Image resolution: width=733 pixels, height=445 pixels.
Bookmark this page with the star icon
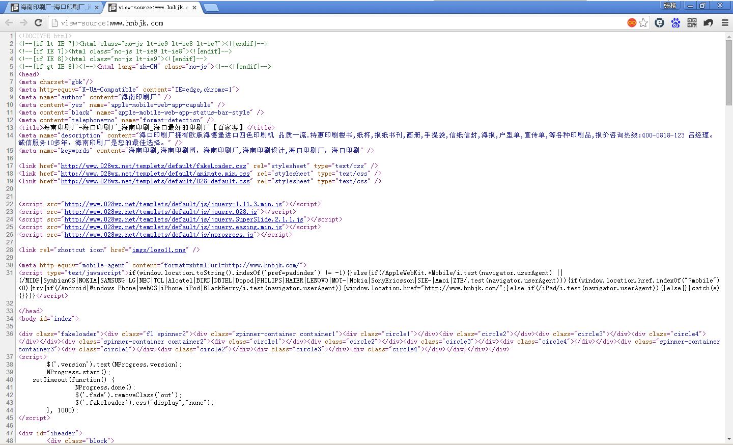643,22
